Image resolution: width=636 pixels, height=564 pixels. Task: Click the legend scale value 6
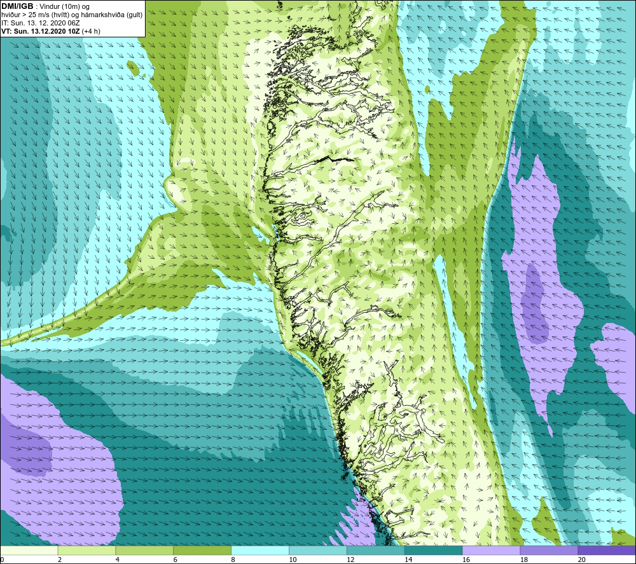pyautogui.click(x=176, y=560)
